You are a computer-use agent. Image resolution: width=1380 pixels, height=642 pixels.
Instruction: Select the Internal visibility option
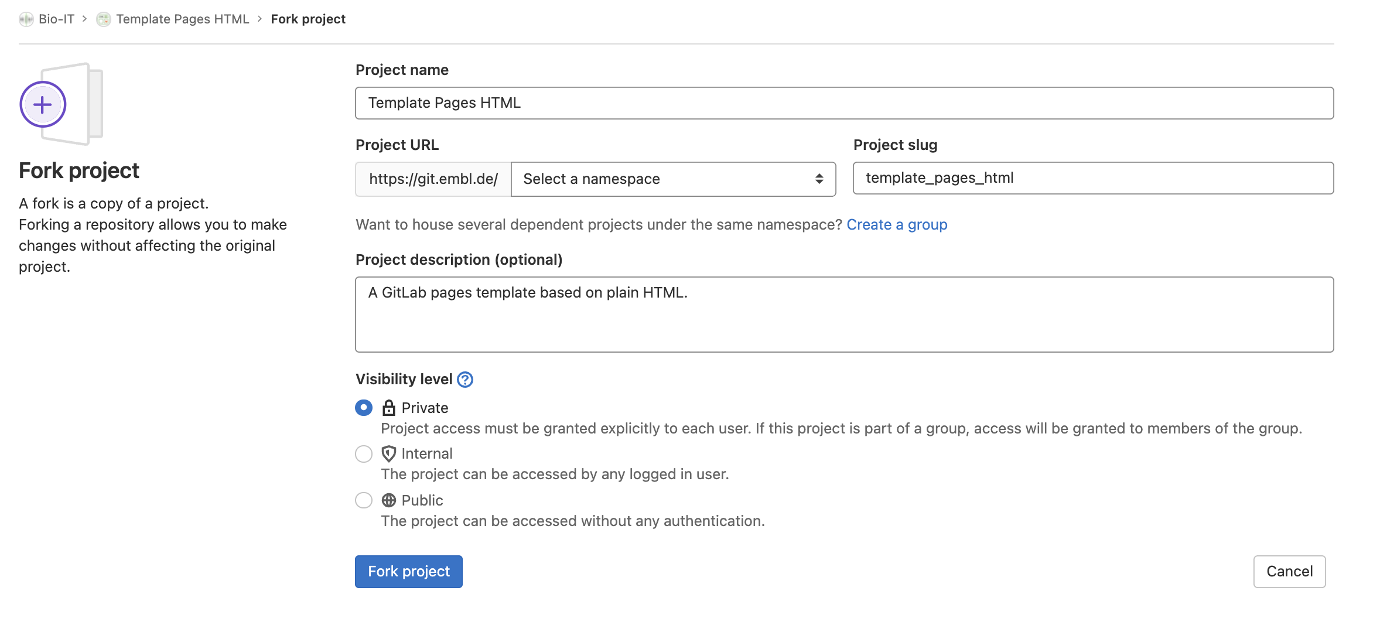click(x=363, y=453)
